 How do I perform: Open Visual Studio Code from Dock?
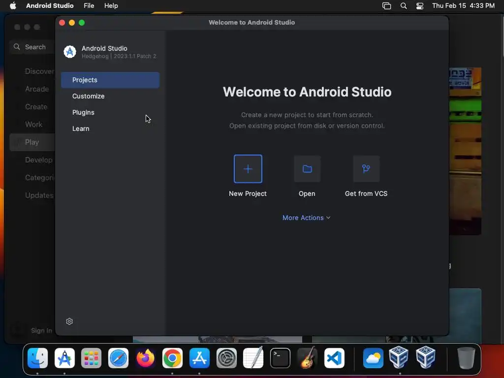[334, 358]
